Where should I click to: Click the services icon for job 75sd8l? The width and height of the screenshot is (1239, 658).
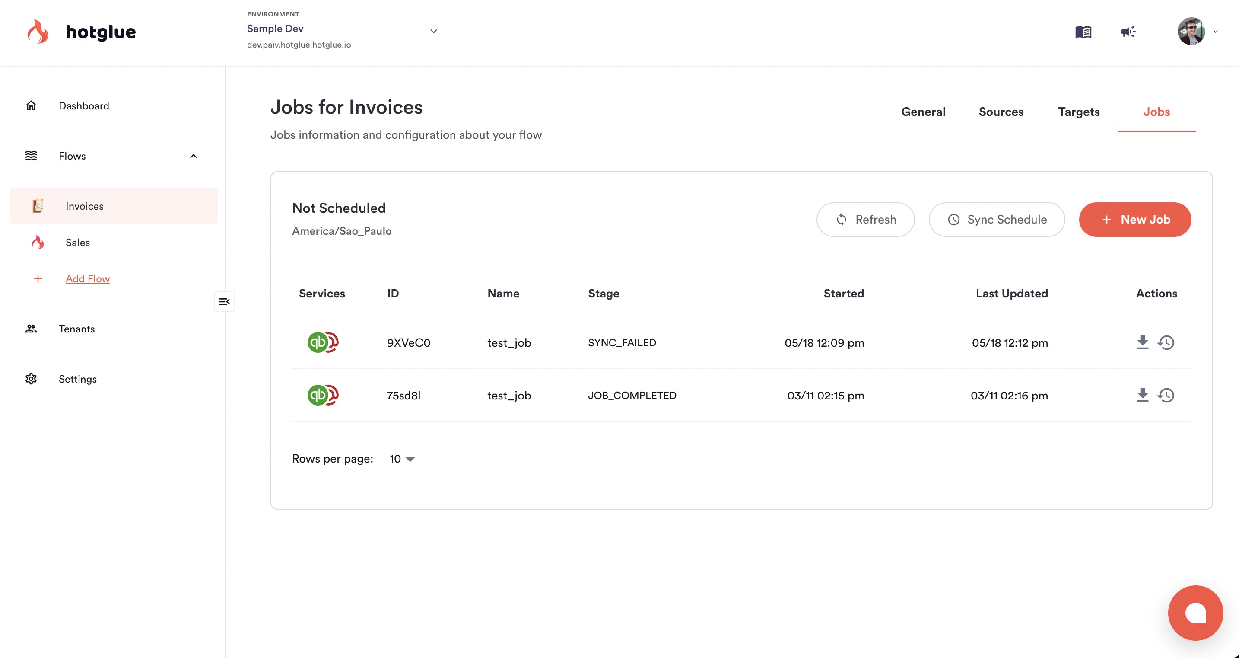click(x=323, y=395)
